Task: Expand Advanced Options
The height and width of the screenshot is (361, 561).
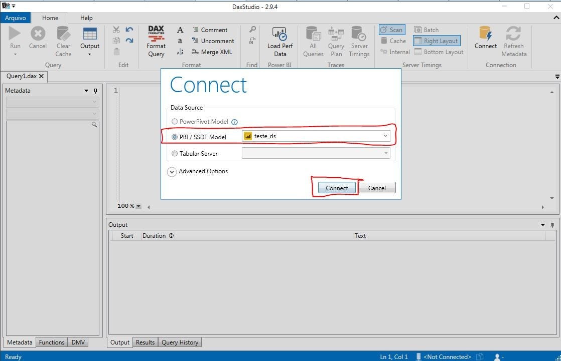Action: tap(172, 172)
